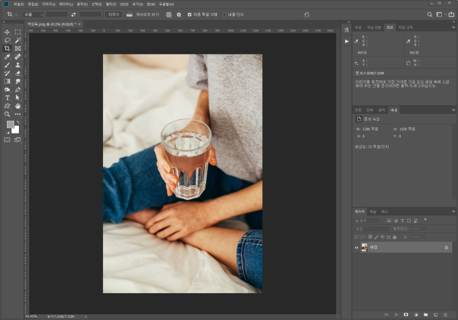This screenshot has width=458, height=320.
Task: Add a new layer mask
Action: tap(406, 314)
